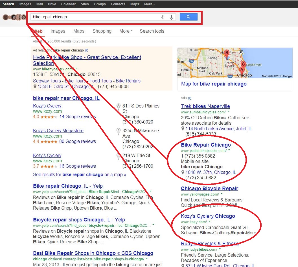This screenshot has width=298, height=267.
Task: Open Calendar in the top black bar
Action: pyautogui.click(x=68, y=4)
